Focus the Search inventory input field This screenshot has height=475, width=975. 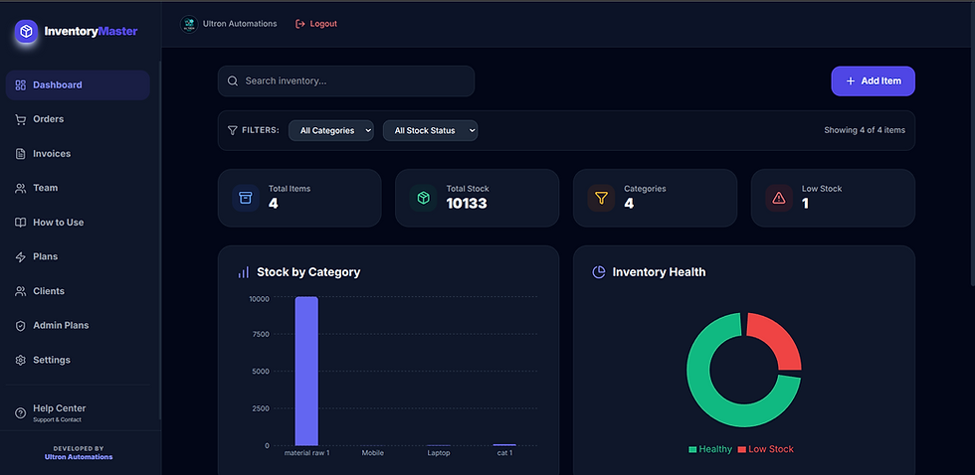pos(346,81)
